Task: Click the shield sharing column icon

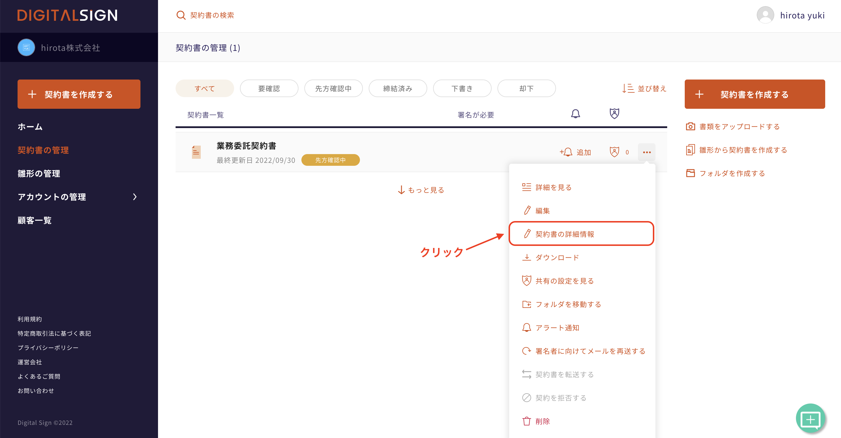Action: point(615,114)
